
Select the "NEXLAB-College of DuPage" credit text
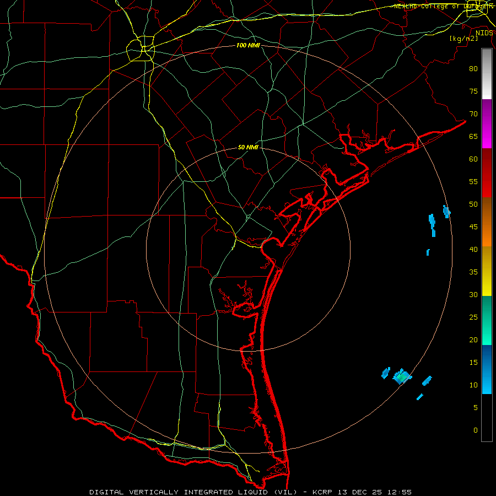click(444, 6)
